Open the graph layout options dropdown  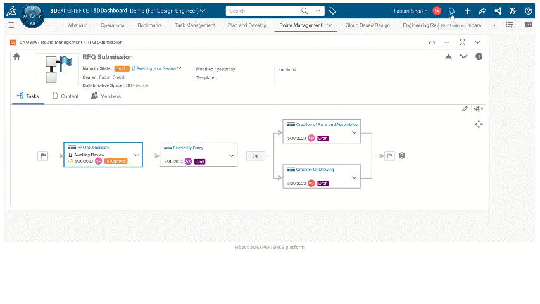click(479, 109)
